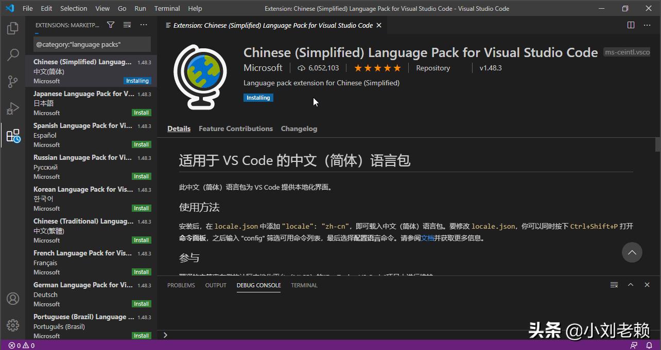Select the Run and Debug icon
Image resolution: width=661 pixels, height=350 pixels.
click(12, 108)
